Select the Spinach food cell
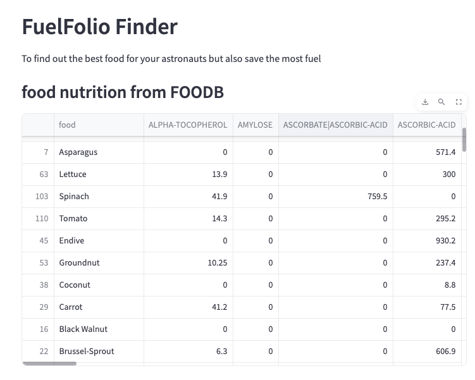 pos(74,197)
